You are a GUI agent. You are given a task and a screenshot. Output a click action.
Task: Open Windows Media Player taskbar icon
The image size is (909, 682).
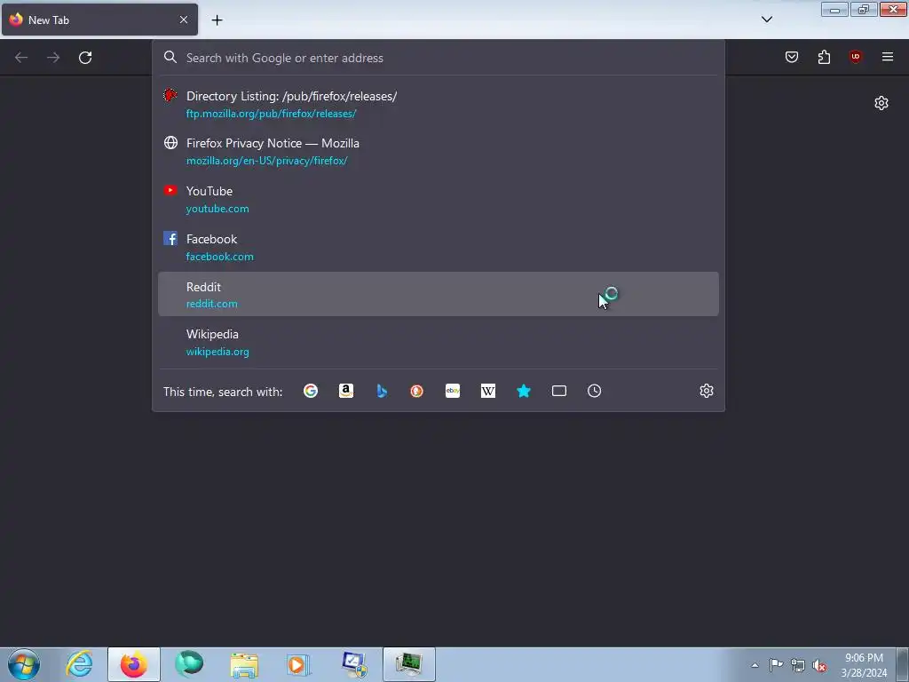[x=298, y=664]
